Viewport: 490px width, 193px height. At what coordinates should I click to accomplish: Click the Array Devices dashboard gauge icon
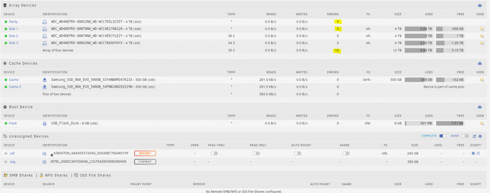[480, 5]
